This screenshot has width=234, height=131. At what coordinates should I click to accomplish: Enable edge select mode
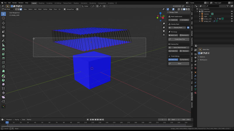tap(19, 9)
